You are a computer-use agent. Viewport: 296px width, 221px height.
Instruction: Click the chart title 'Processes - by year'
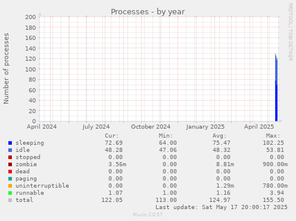tap(148, 12)
